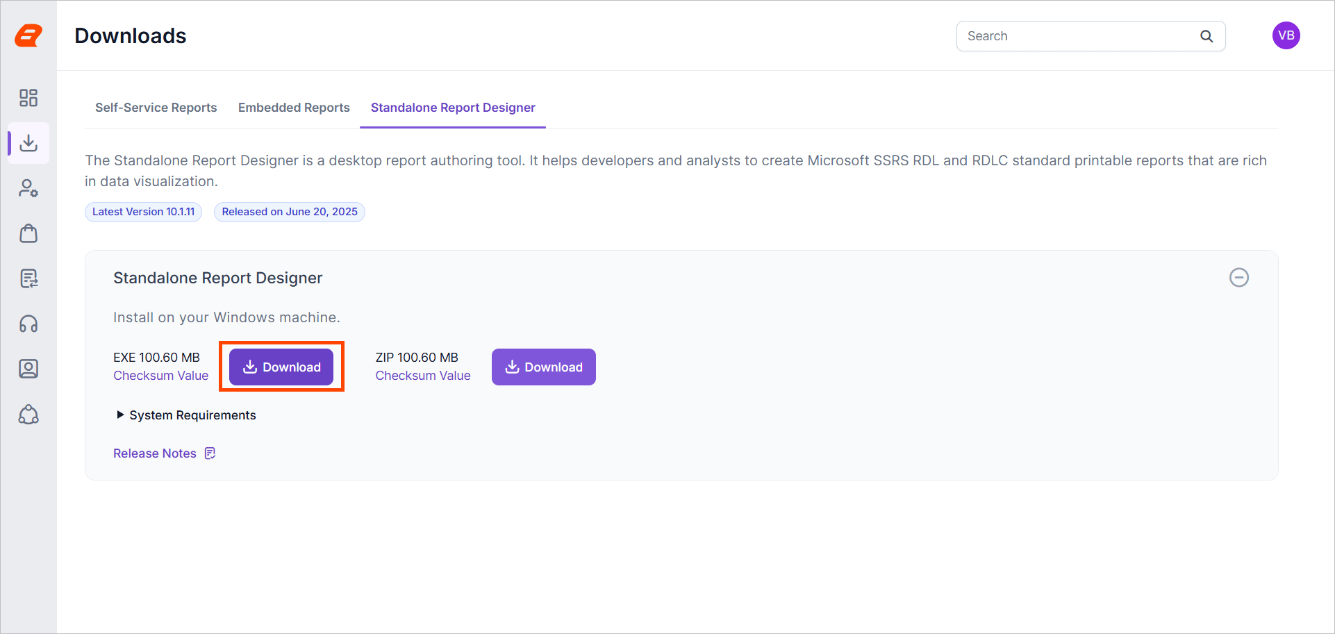The width and height of the screenshot is (1335, 634).
Task: Open the headset support icon in sidebar
Action: coord(28,324)
